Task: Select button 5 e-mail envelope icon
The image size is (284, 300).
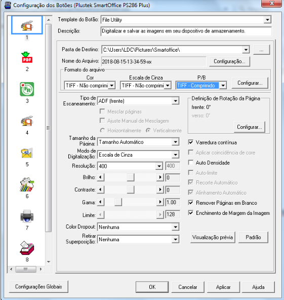Action: click(x=27, y=153)
